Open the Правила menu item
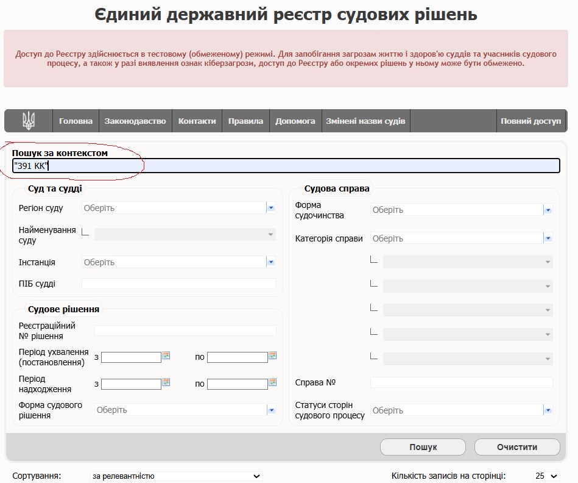The height and width of the screenshot is (483, 578). (245, 121)
